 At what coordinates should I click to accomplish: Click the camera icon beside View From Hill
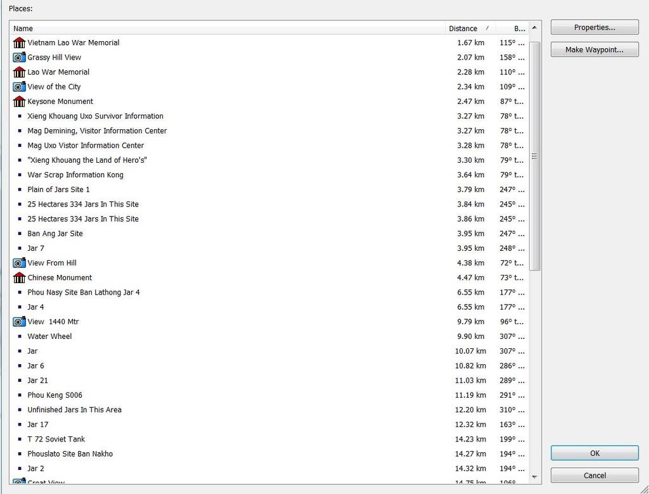(19, 263)
